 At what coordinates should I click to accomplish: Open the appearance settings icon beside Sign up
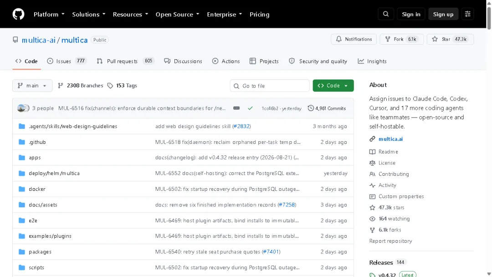tap(467, 14)
